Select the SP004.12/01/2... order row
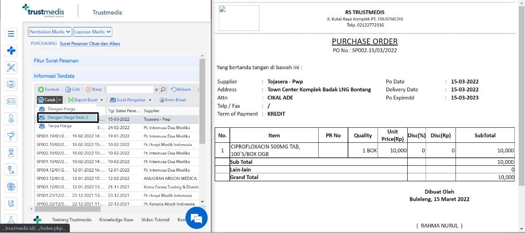 tap(116, 170)
